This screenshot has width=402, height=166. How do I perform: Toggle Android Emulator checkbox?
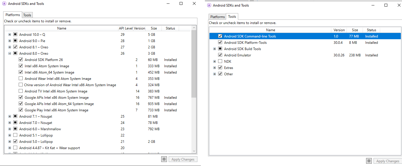[x=220, y=55]
